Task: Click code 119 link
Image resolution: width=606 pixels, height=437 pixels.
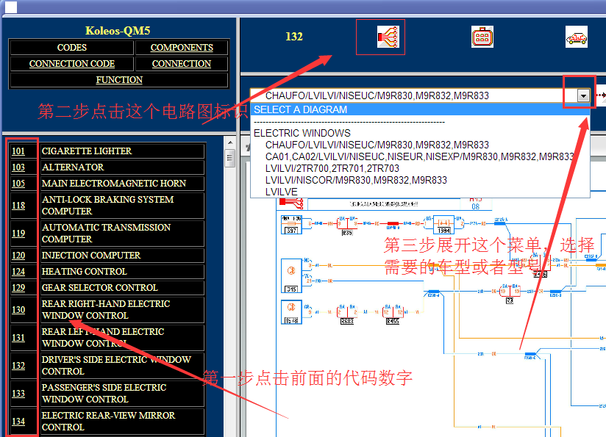Action: 18,233
